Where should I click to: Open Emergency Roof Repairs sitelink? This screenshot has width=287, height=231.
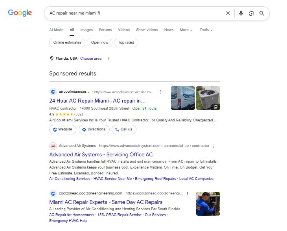click(x=155, y=179)
